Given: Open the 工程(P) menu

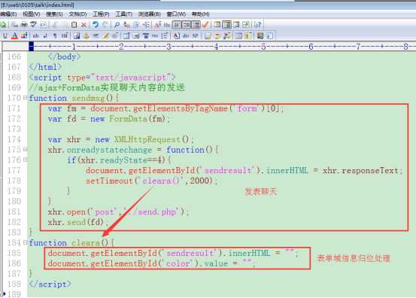Looking at the screenshot, I should [101, 14].
